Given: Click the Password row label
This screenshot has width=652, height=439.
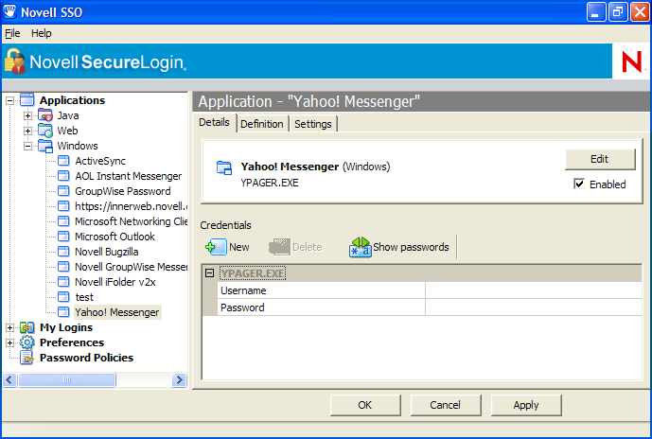Looking at the screenshot, I should [242, 307].
